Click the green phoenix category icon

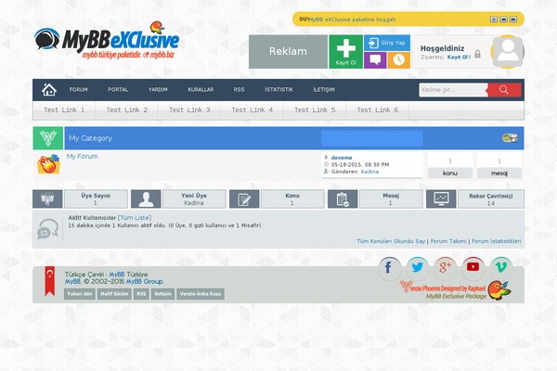point(48,138)
